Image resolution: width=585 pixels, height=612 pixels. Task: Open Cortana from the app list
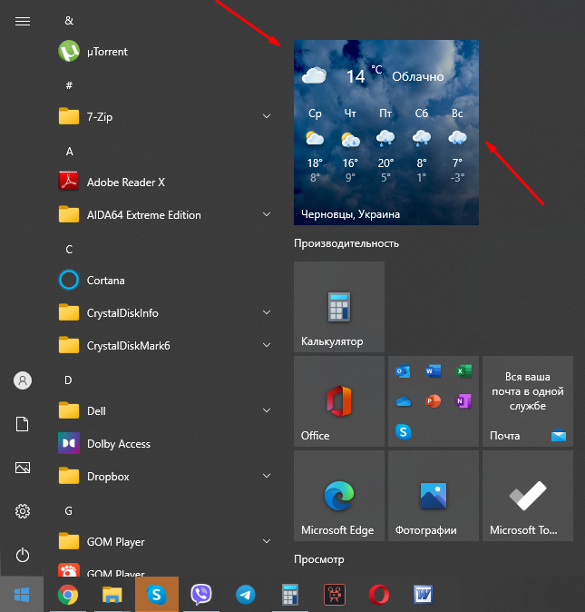pyautogui.click(x=105, y=280)
